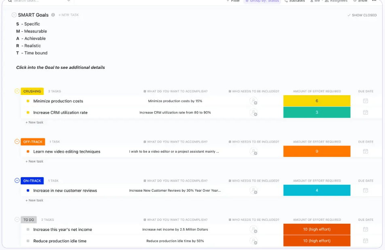
Task: Sort by CRUSHING group's DUE DATE header
Action: tap(366, 91)
